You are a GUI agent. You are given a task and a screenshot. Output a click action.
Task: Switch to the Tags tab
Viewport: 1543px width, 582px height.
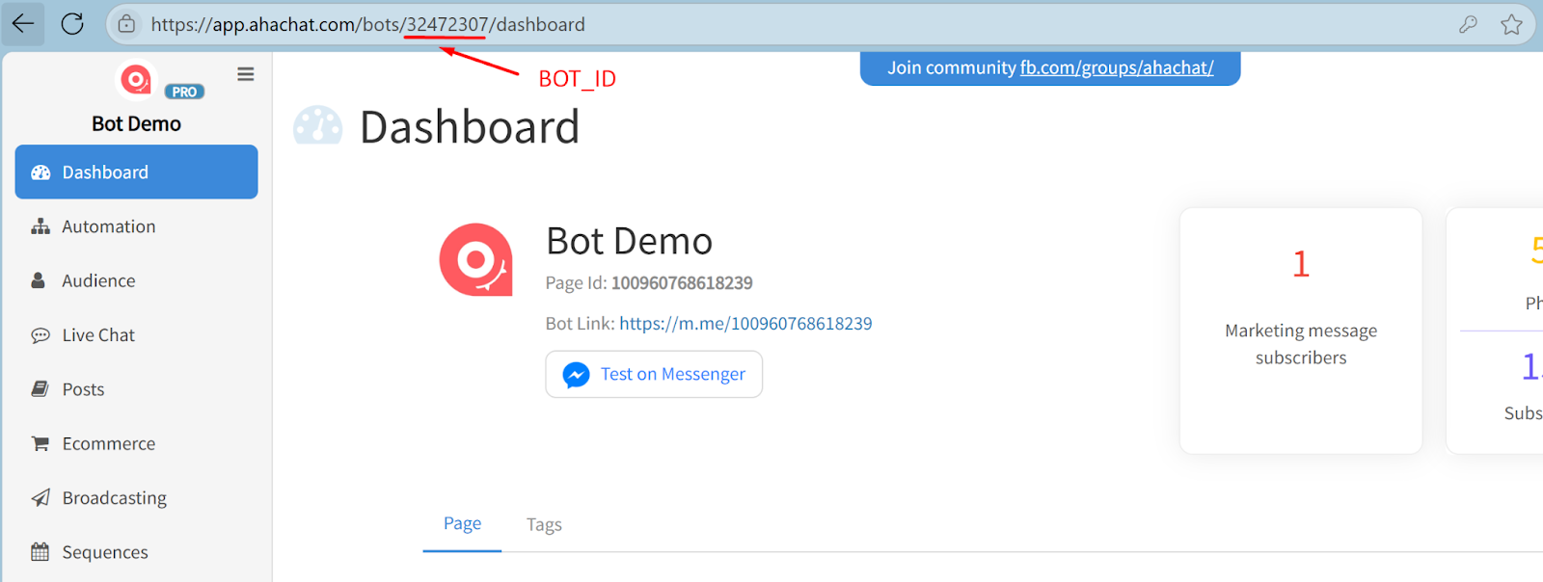[544, 525]
